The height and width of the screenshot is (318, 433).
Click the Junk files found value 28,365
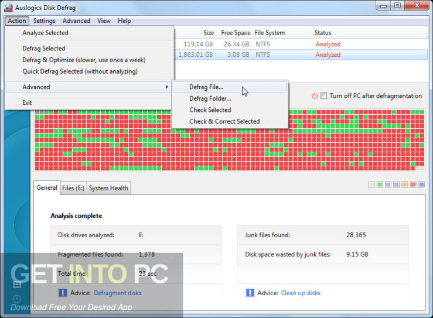pyautogui.click(x=356, y=235)
